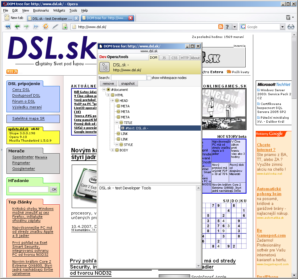Click the Hľadanie search text box
The image size is (298, 279).
click(29, 189)
